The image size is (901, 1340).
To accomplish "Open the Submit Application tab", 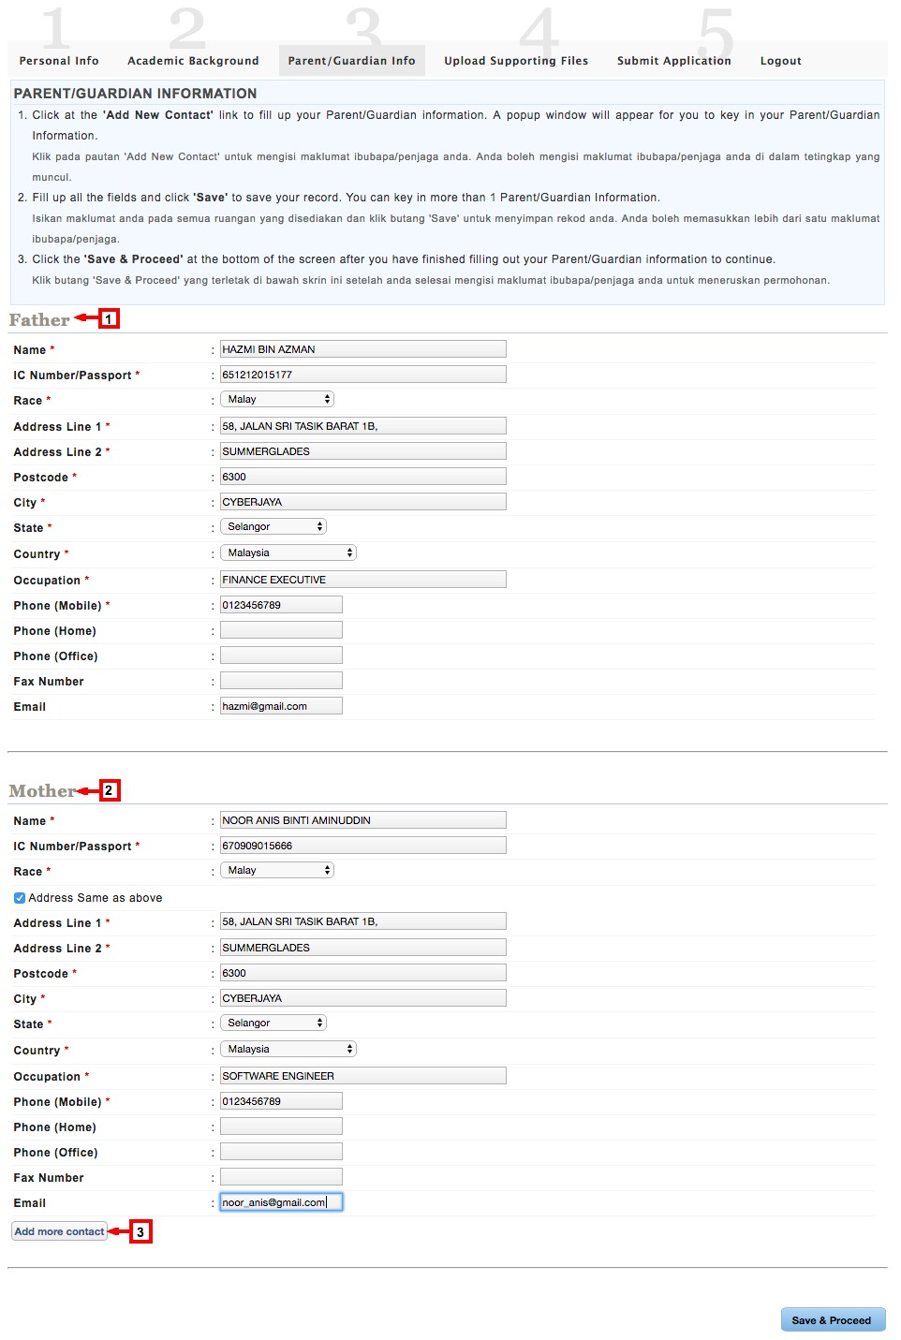I will coord(674,61).
